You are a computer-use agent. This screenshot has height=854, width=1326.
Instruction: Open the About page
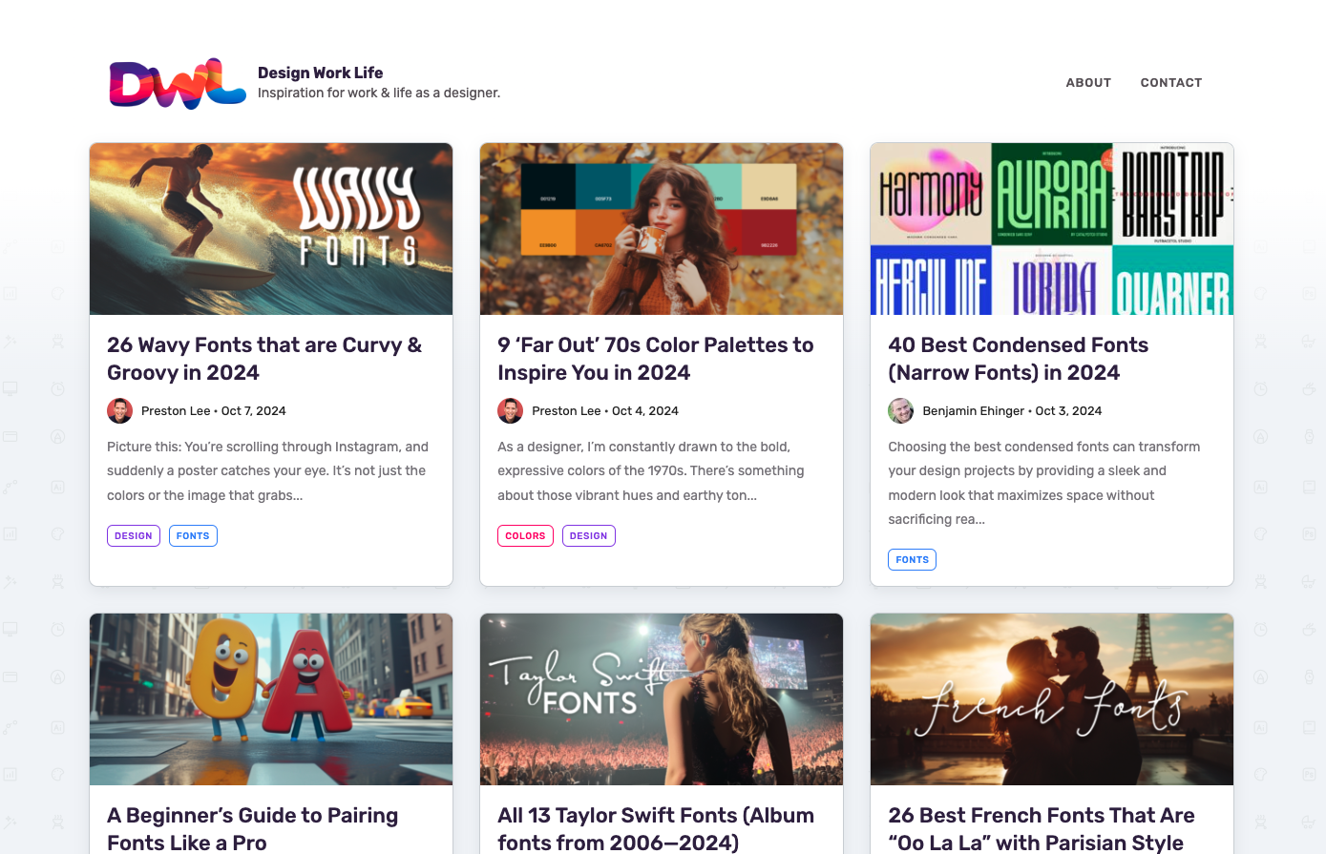coord(1088,83)
